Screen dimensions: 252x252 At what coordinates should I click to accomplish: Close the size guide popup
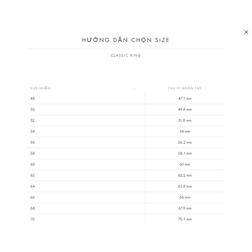point(246,32)
